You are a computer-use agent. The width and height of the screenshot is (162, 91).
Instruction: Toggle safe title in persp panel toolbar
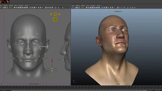tap(99, 8)
